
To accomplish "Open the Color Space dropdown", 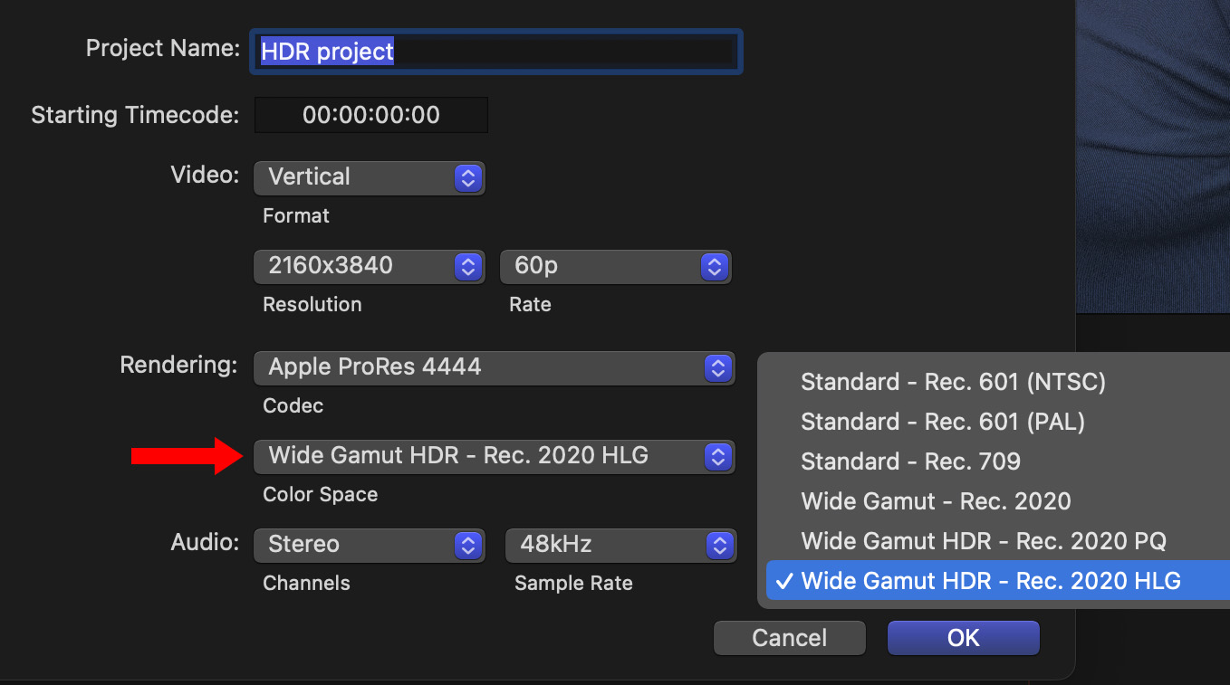I will pyautogui.click(x=494, y=457).
